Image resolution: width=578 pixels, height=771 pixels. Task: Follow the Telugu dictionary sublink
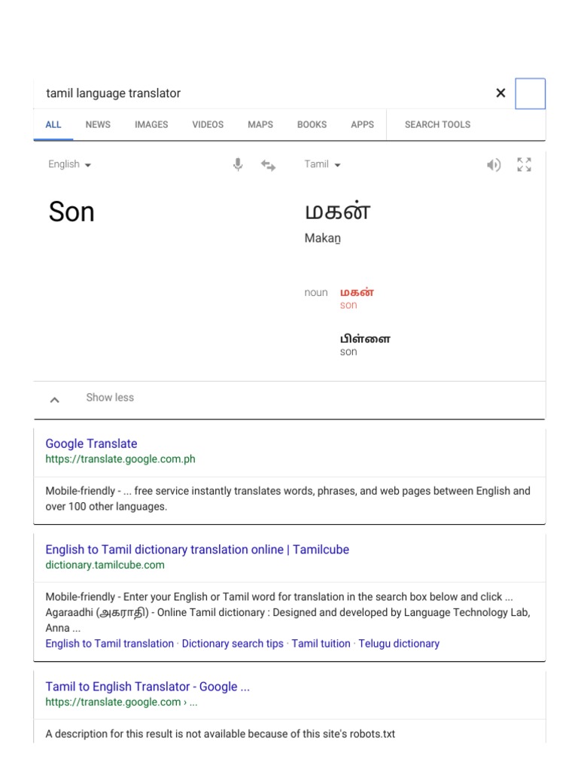coord(399,643)
